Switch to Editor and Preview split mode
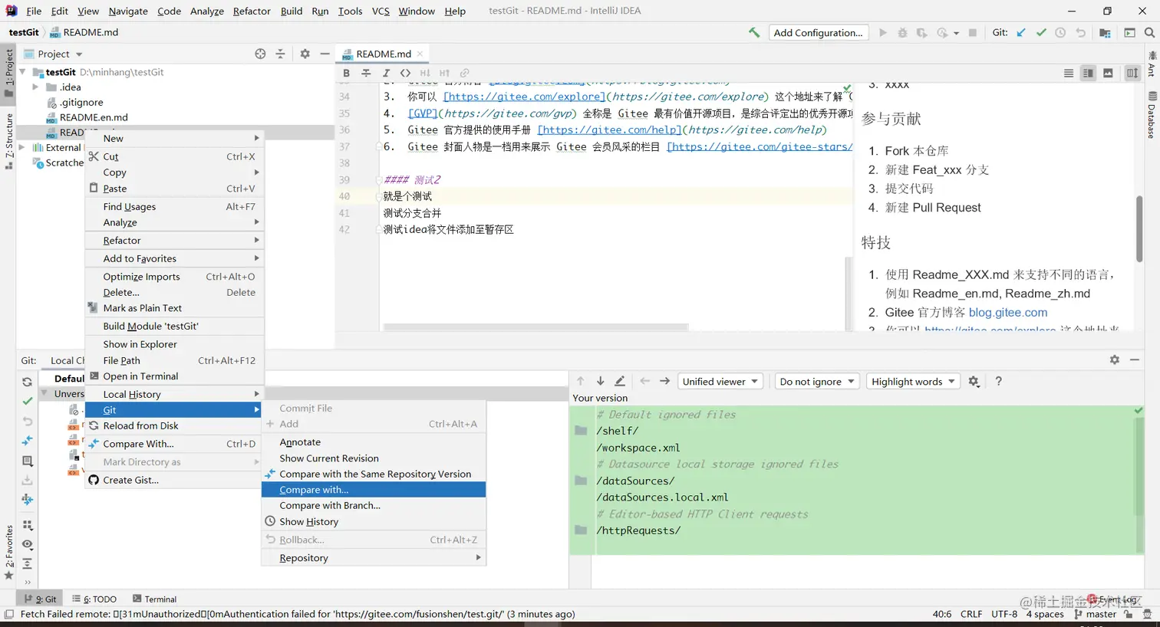The height and width of the screenshot is (627, 1160). click(1088, 73)
